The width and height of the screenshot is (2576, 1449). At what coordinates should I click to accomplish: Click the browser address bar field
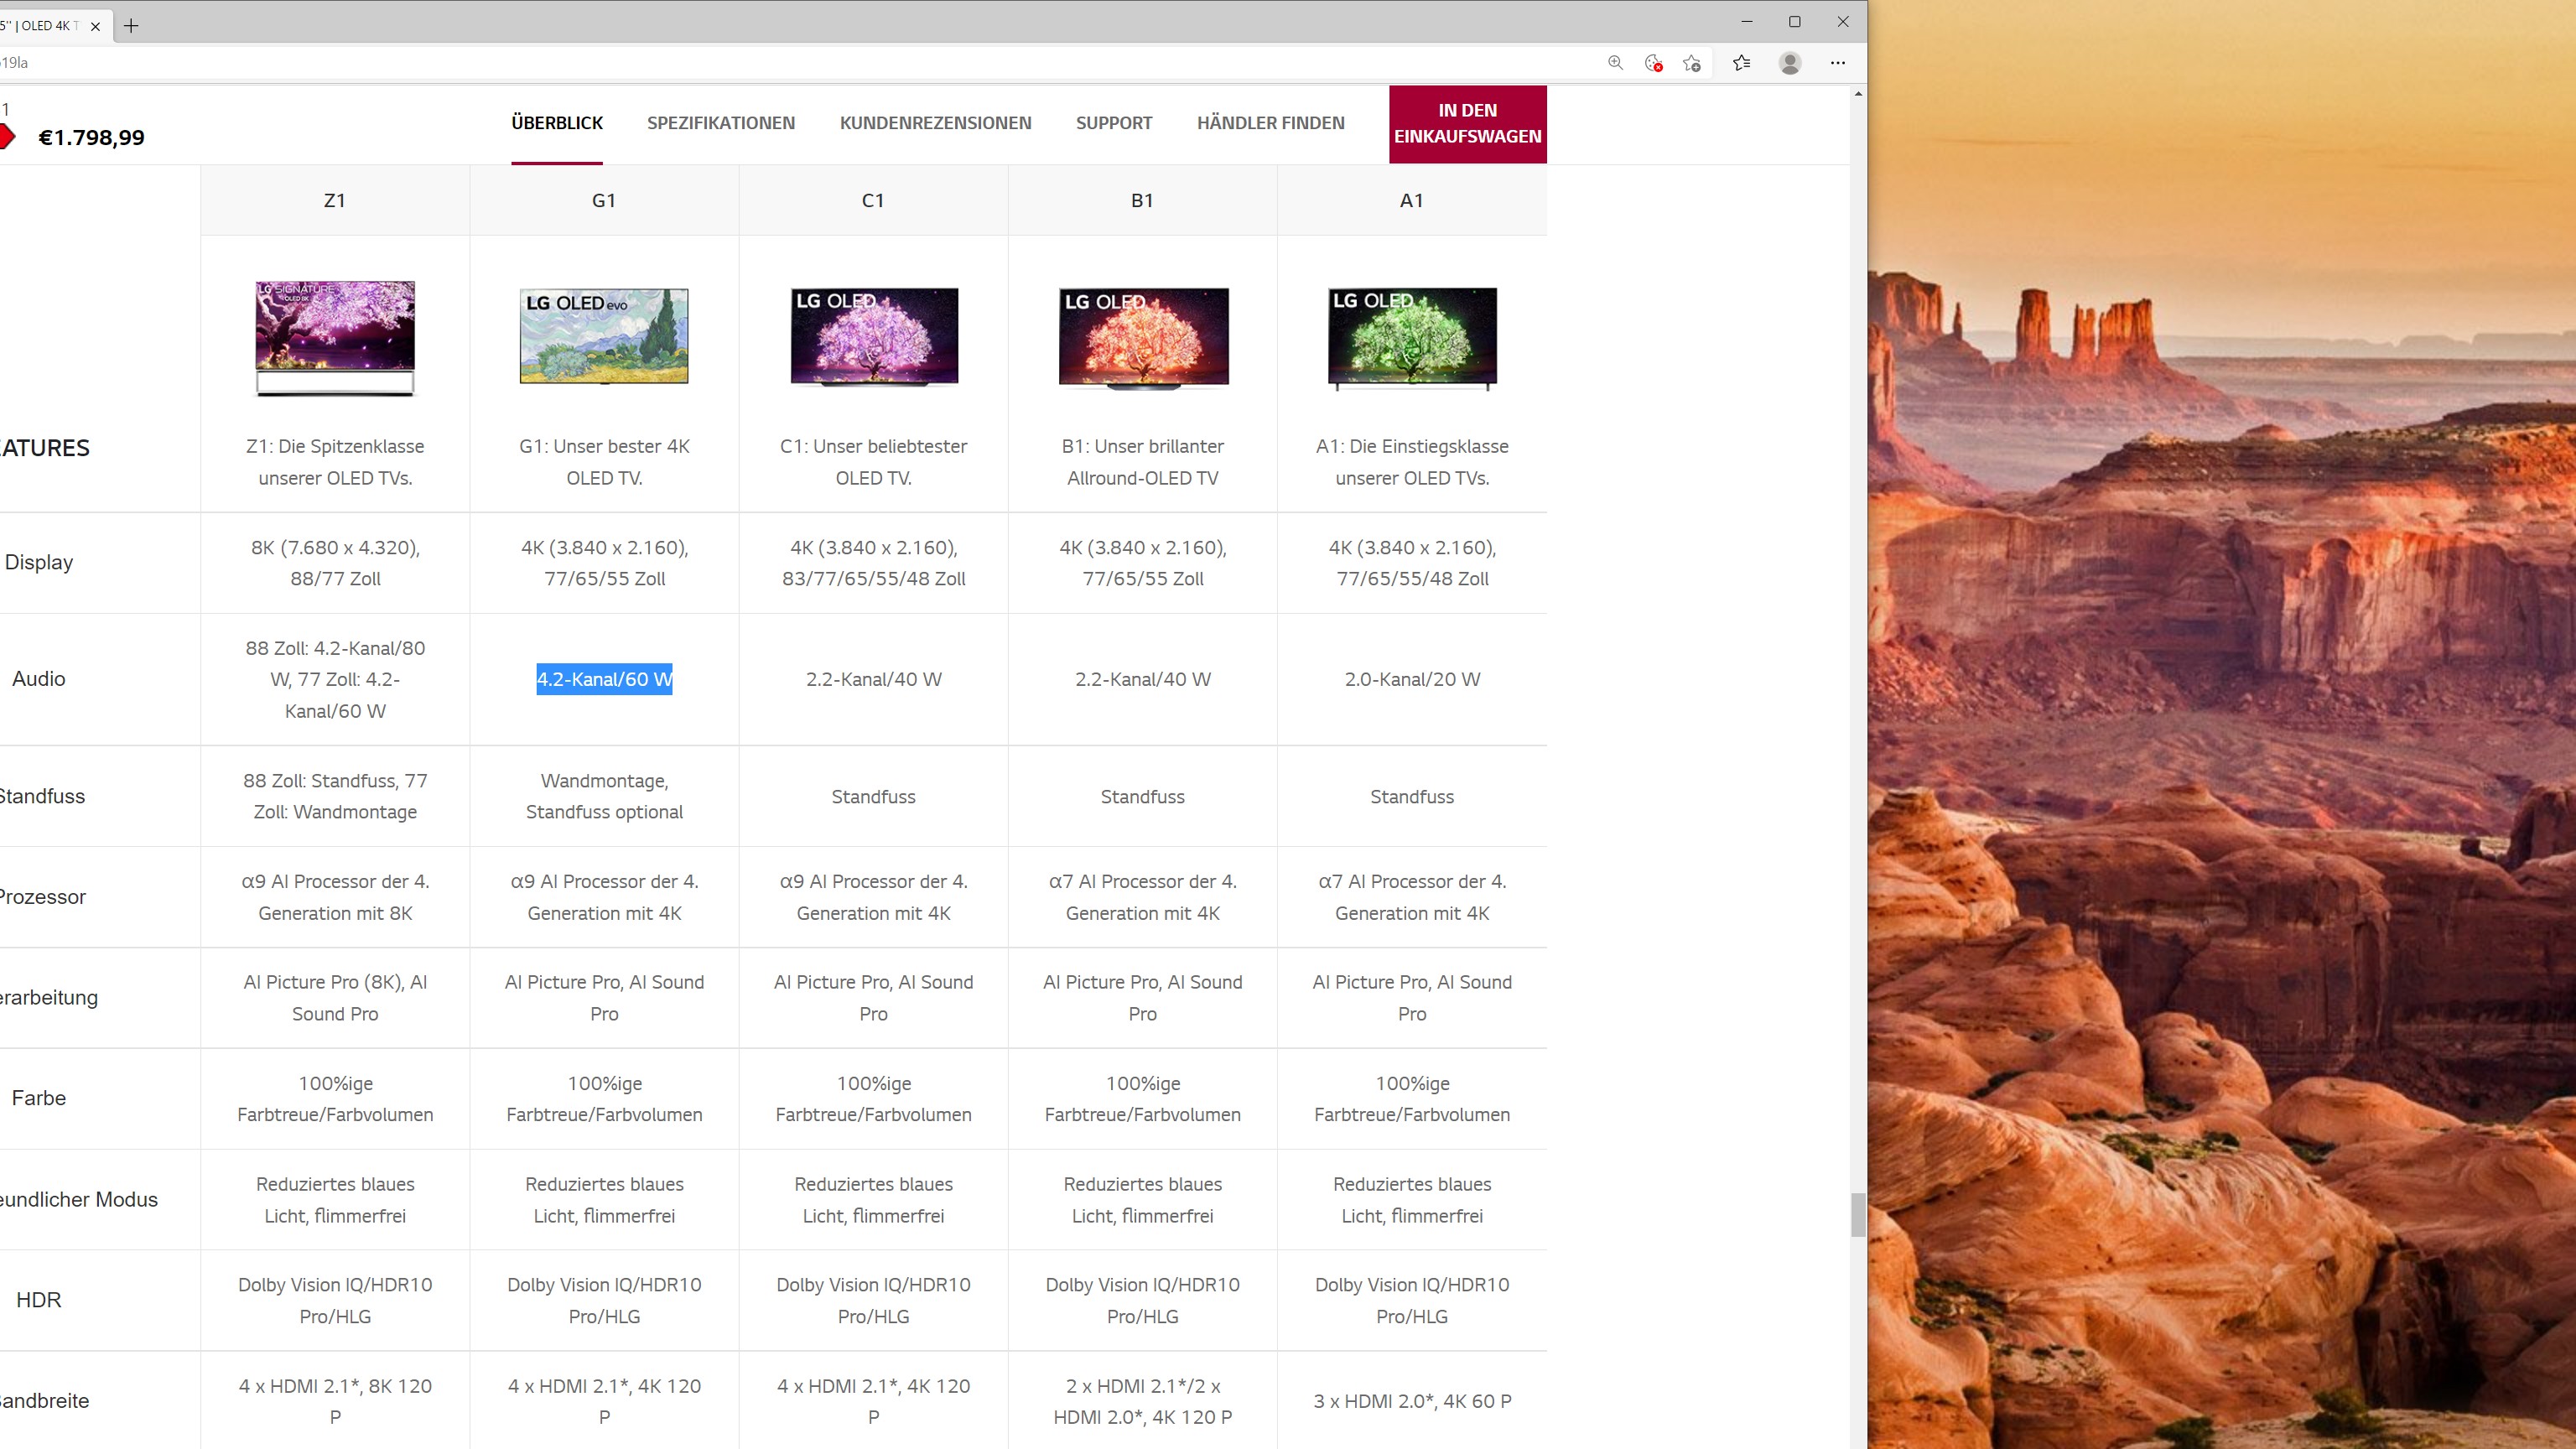[x=800, y=63]
